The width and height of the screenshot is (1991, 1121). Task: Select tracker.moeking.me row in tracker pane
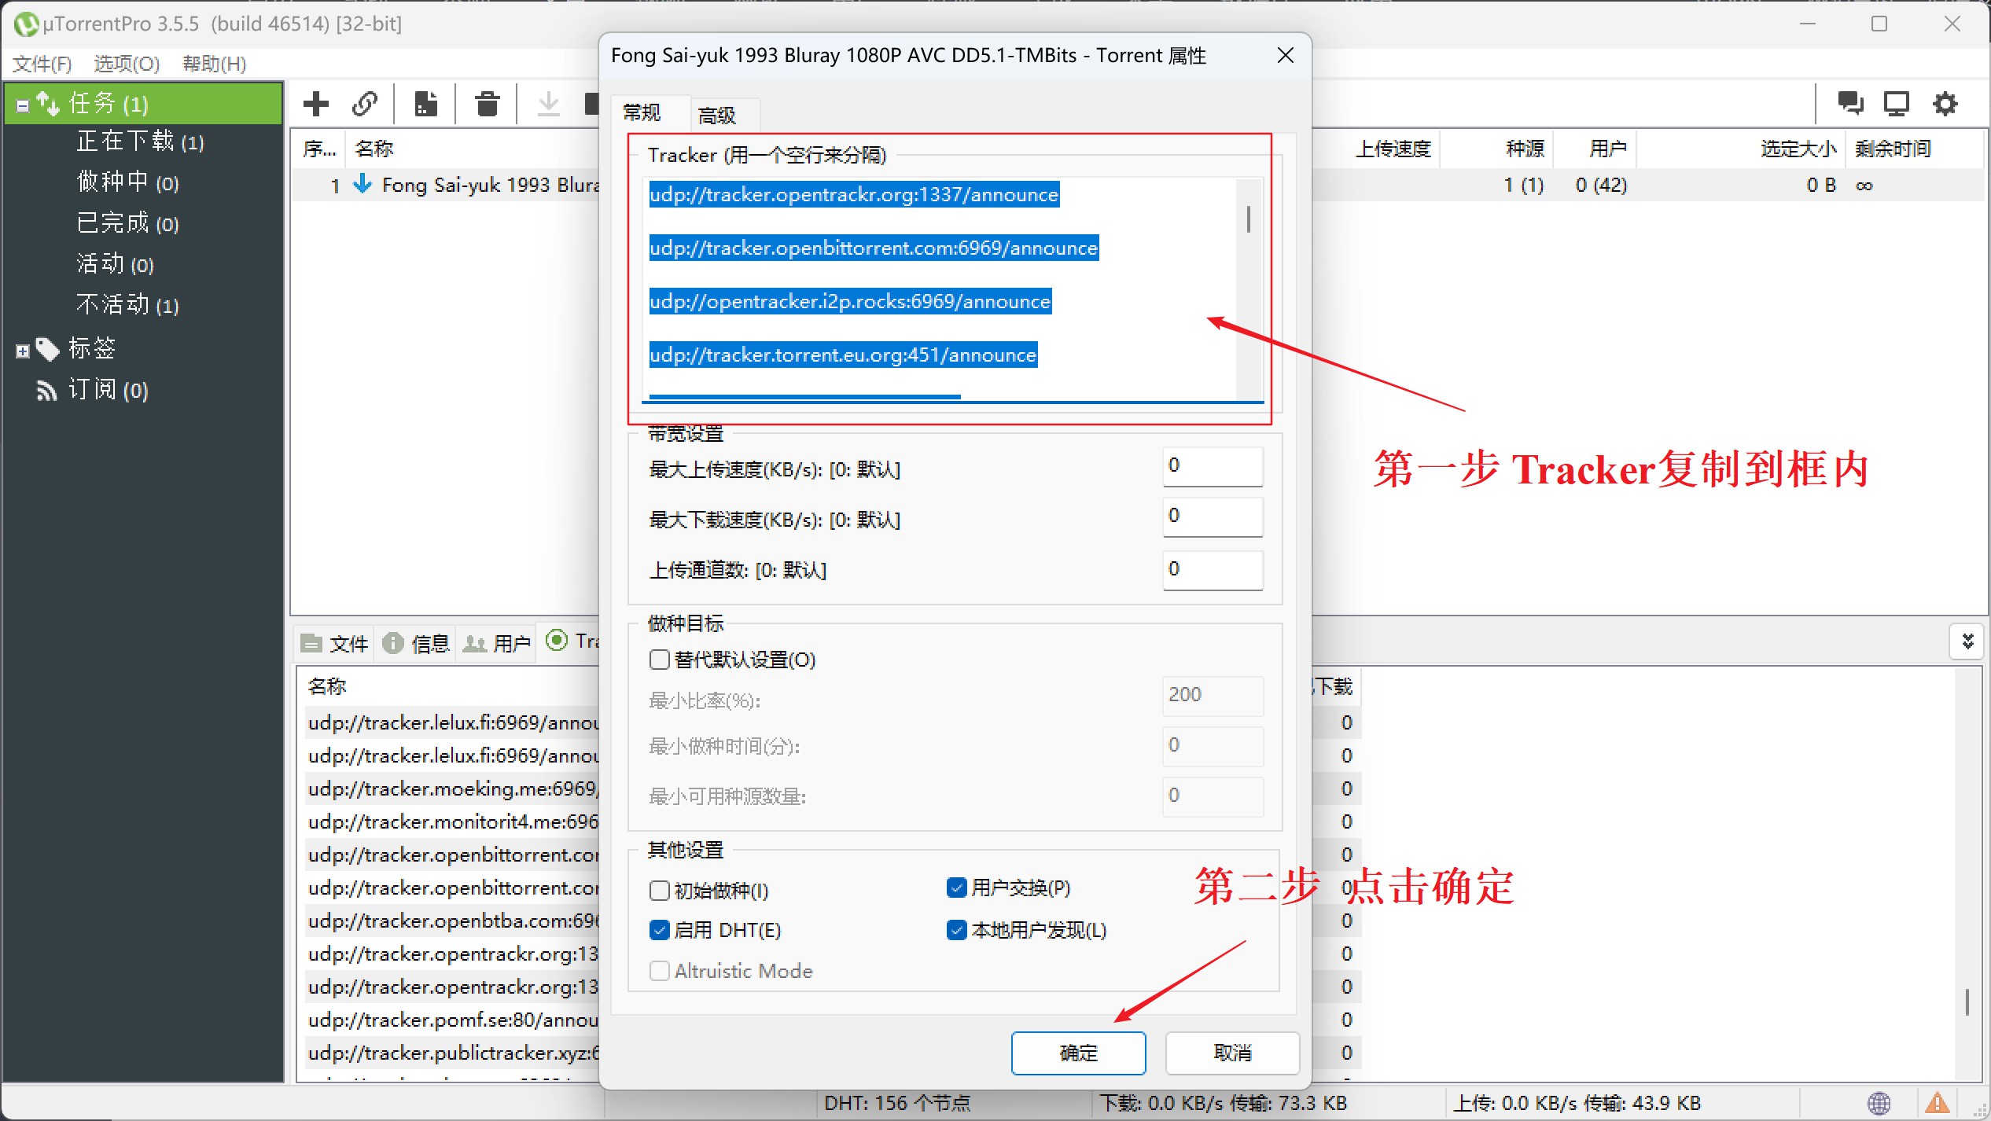coord(452,789)
